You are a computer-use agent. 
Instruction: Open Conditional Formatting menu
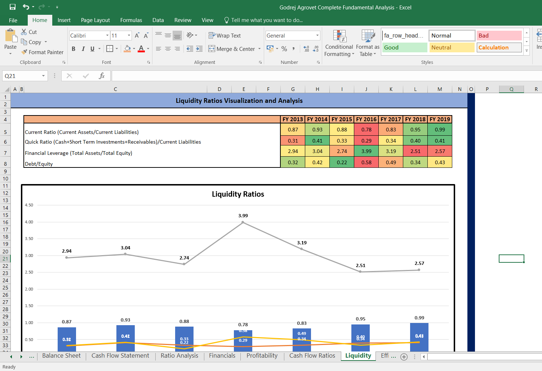(x=339, y=43)
